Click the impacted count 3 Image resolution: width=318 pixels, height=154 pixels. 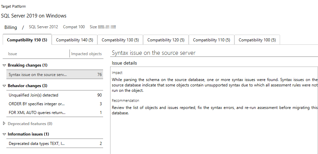point(101,104)
